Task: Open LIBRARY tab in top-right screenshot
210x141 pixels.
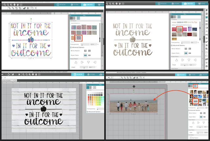Action: click(189, 4)
